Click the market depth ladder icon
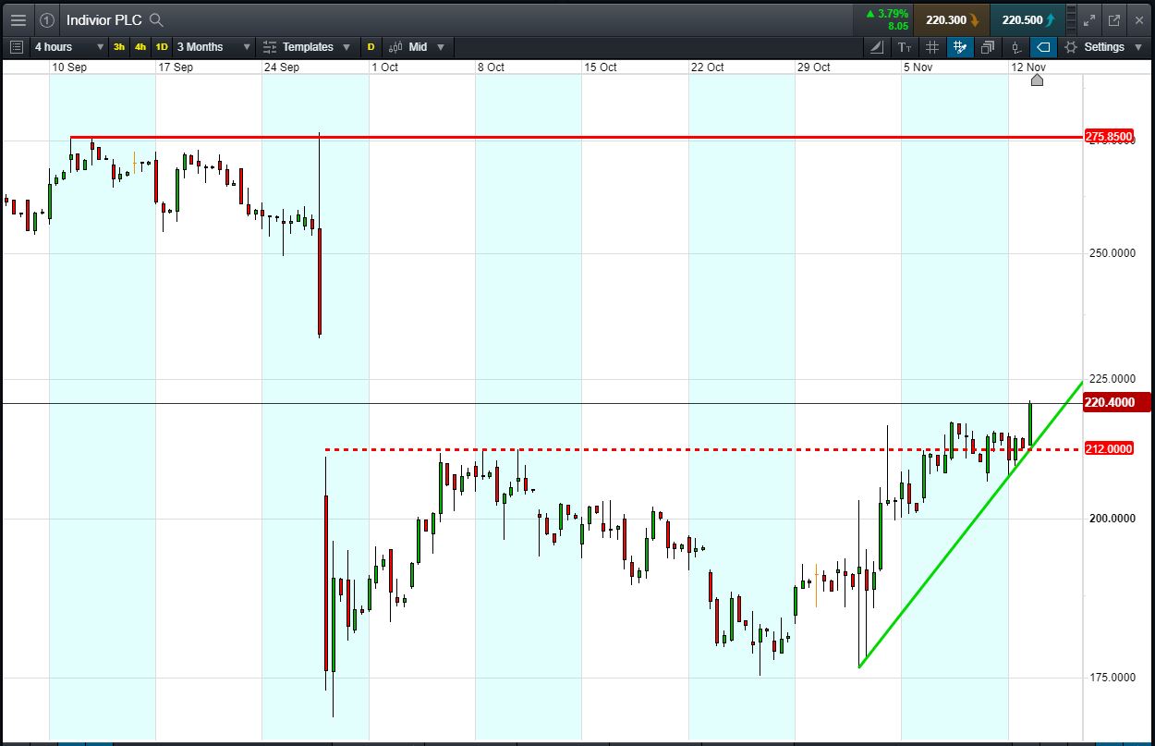The width and height of the screenshot is (1155, 746). (x=1071, y=19)
